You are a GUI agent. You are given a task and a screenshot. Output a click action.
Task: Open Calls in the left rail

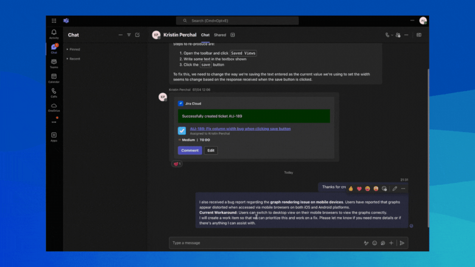pyautogui.click(x=54, y=93)
